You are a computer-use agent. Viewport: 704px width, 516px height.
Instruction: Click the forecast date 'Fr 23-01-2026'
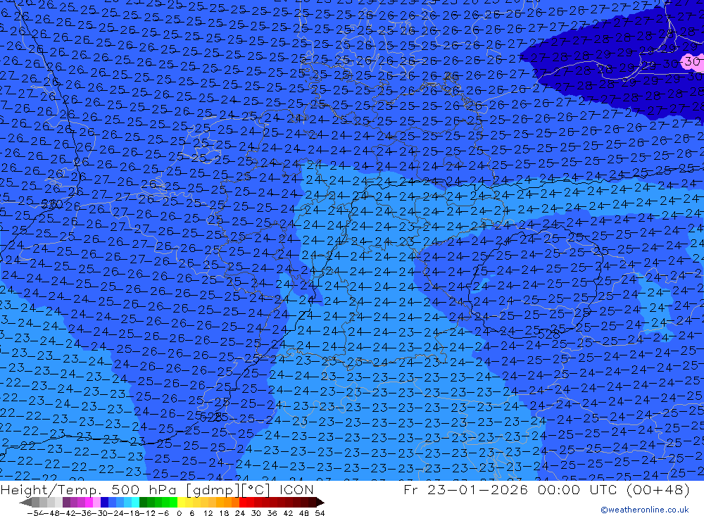(x=466, y=489)
